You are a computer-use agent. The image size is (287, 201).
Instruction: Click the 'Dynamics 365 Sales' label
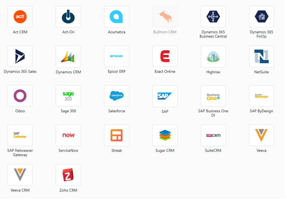pos(20,71)
